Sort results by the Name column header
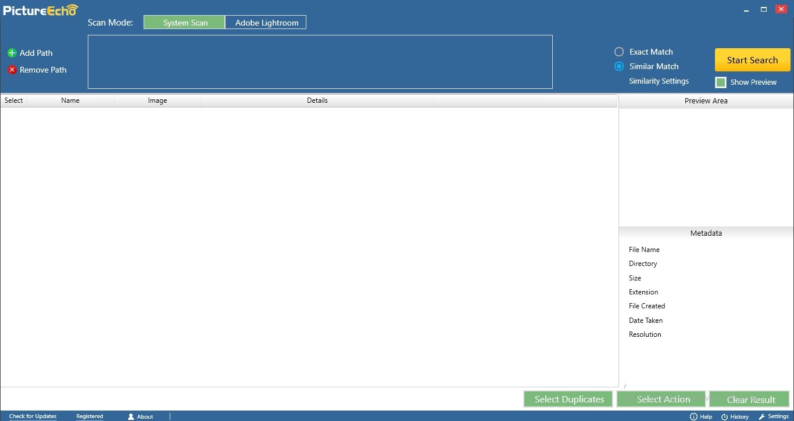Viewport: 794px width, 421px height. pyautogui.click(x=70, y=100)
